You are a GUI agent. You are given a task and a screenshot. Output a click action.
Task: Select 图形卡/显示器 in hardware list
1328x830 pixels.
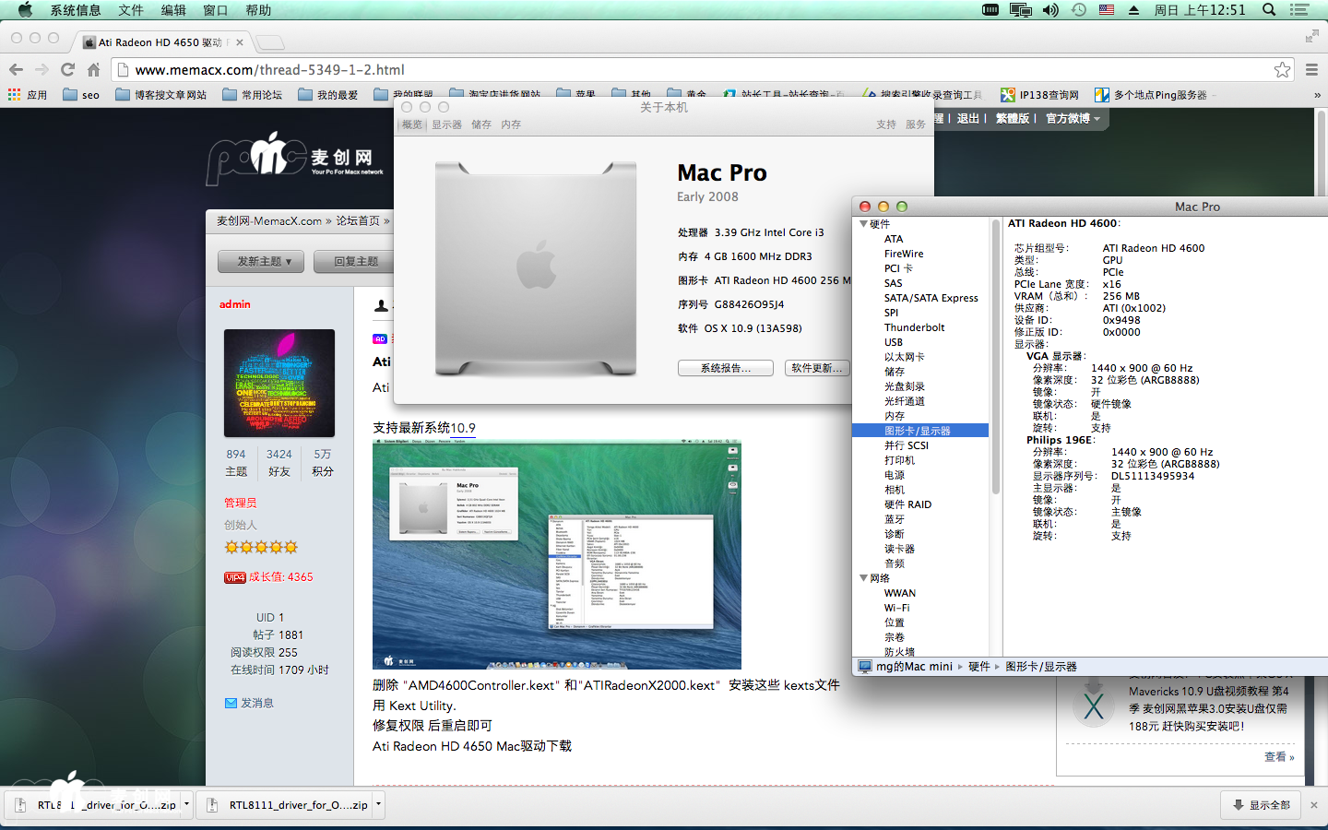pyautogui.click(x=917, y=431)
